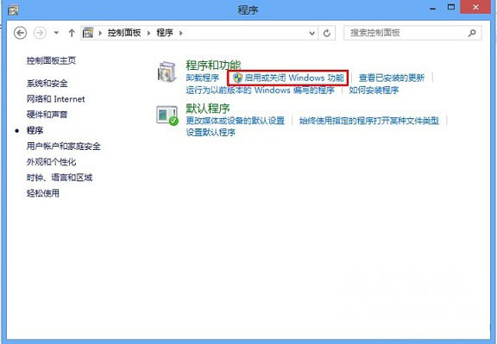Image resolution: width=497 pixels, height=344 pixels.
Task: Open 用户帐户和家庭安全 category
Action: pos(64,146)
